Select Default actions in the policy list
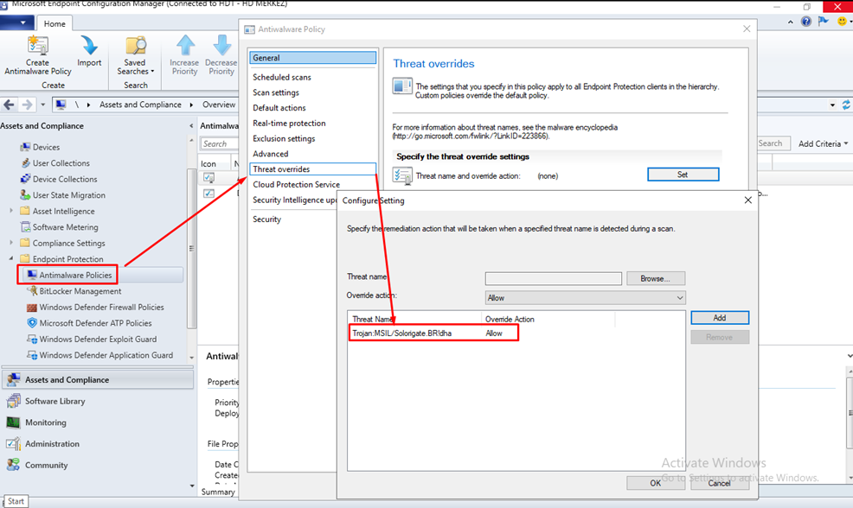853x508 pixels. tap(279, 108)
